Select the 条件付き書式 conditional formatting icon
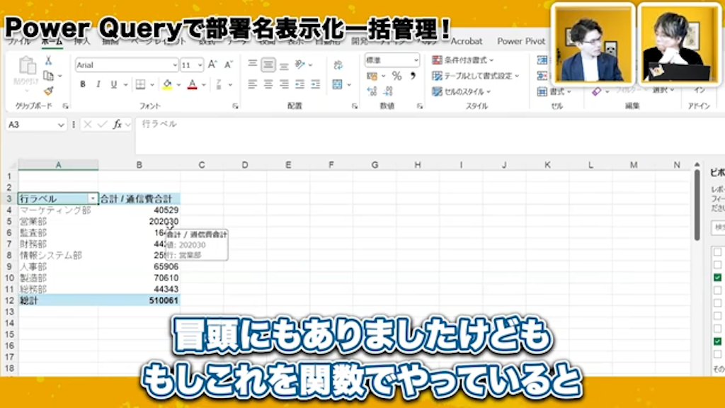 (462, 60)
